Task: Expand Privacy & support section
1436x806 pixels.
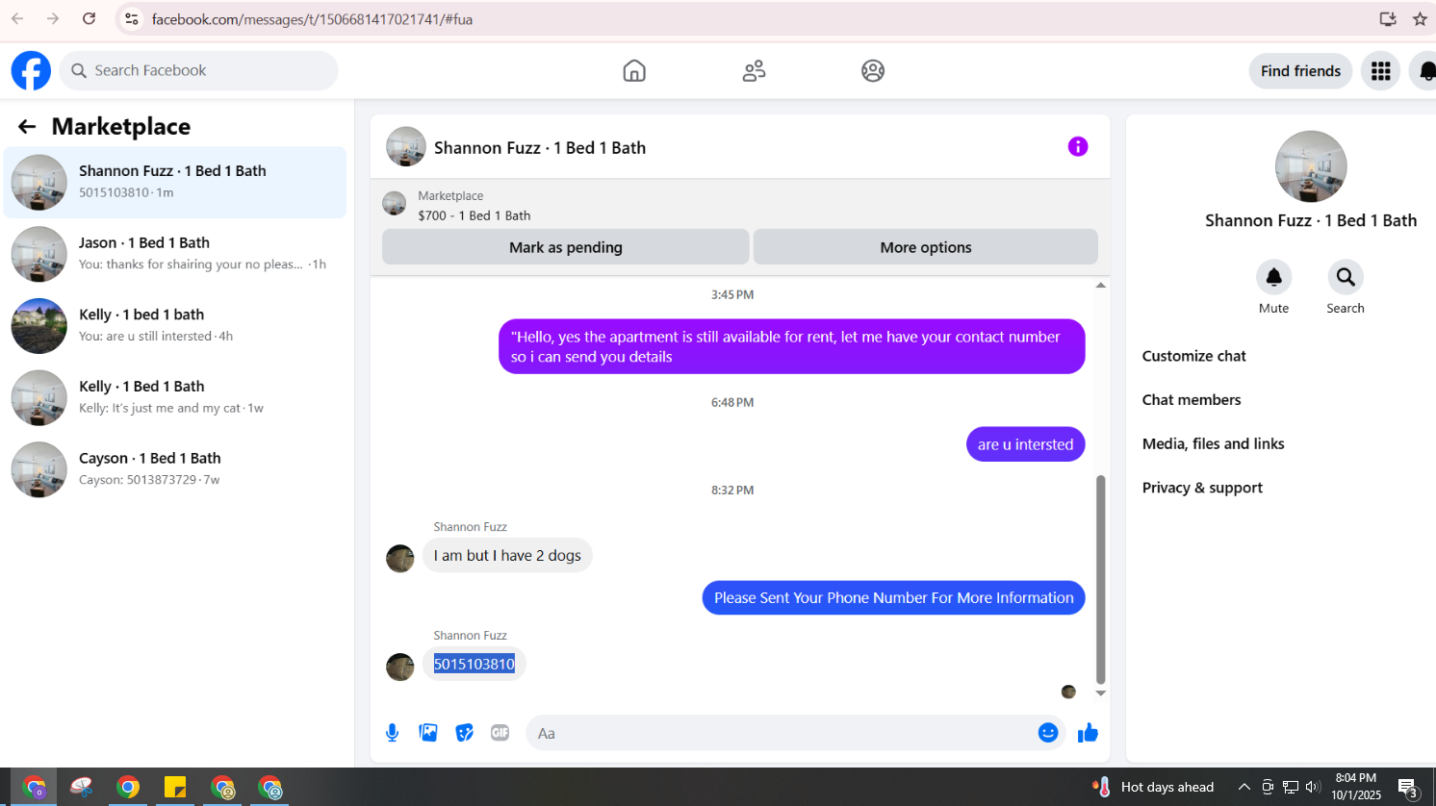Action: point(1202,488)
